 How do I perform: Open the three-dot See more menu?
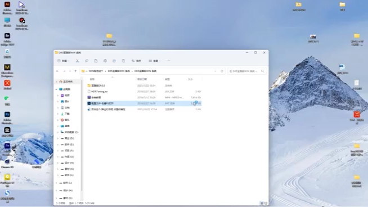168,61
